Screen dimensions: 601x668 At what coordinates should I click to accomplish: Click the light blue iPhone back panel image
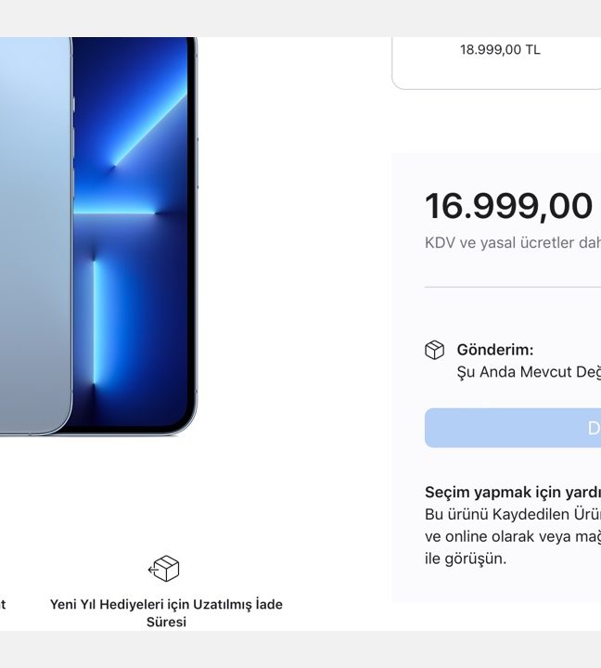click(x=36, y=236)
